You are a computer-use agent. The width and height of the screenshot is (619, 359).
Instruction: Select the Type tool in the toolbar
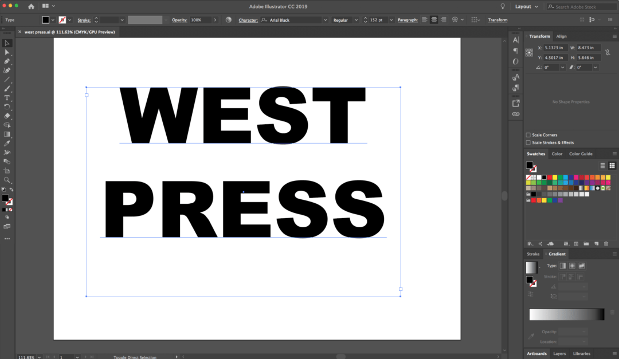[x=7, y=98]
